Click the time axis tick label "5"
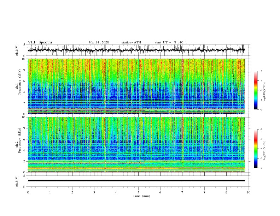 (138, 192)
